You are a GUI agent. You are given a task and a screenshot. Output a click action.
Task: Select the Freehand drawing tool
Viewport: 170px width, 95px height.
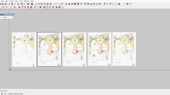click(39, 4)
